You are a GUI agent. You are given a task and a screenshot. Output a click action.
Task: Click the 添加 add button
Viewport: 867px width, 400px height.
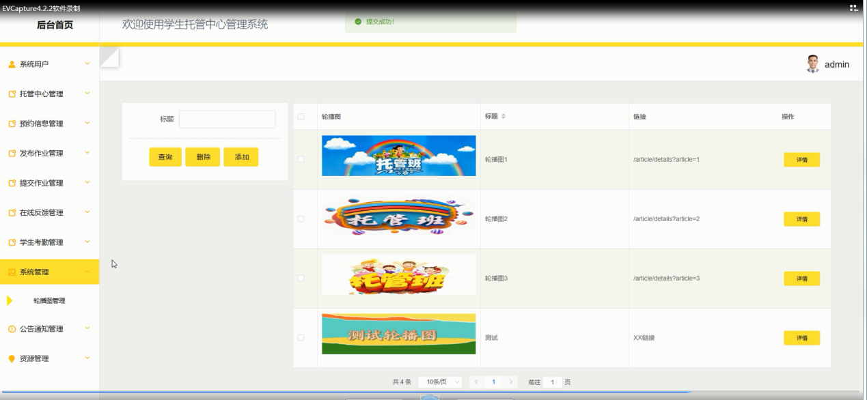[241, 157]
